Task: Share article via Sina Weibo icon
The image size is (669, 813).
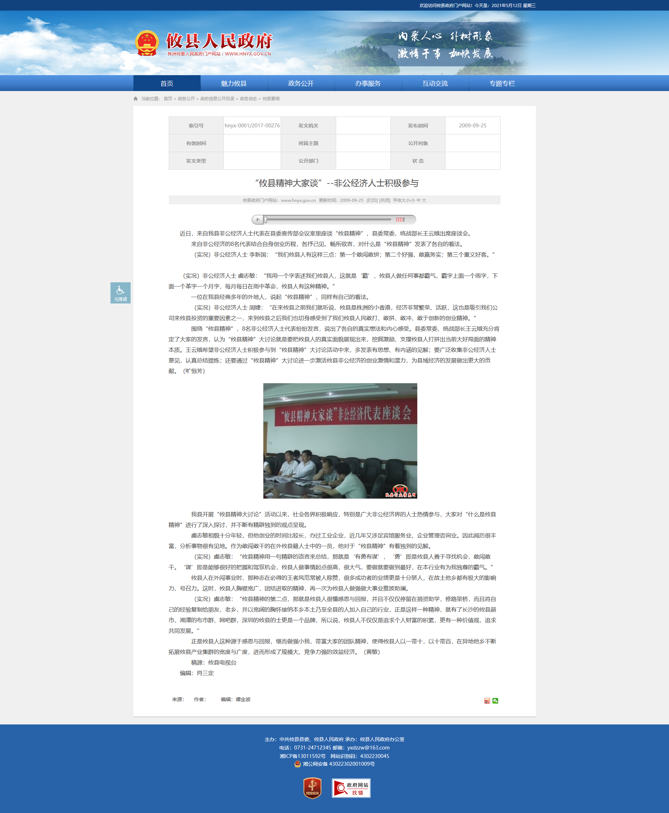Action: pyautogui.click(x=487, y=700)
